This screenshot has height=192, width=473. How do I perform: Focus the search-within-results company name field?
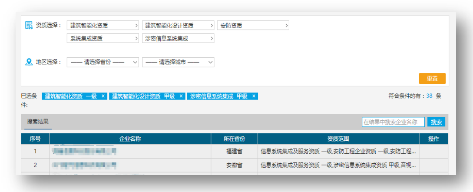click(x=393, y=122)
